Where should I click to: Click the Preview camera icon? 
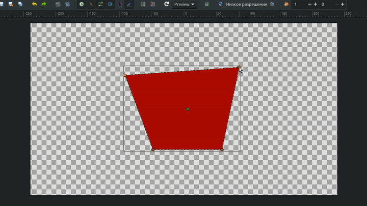[68, 4]
